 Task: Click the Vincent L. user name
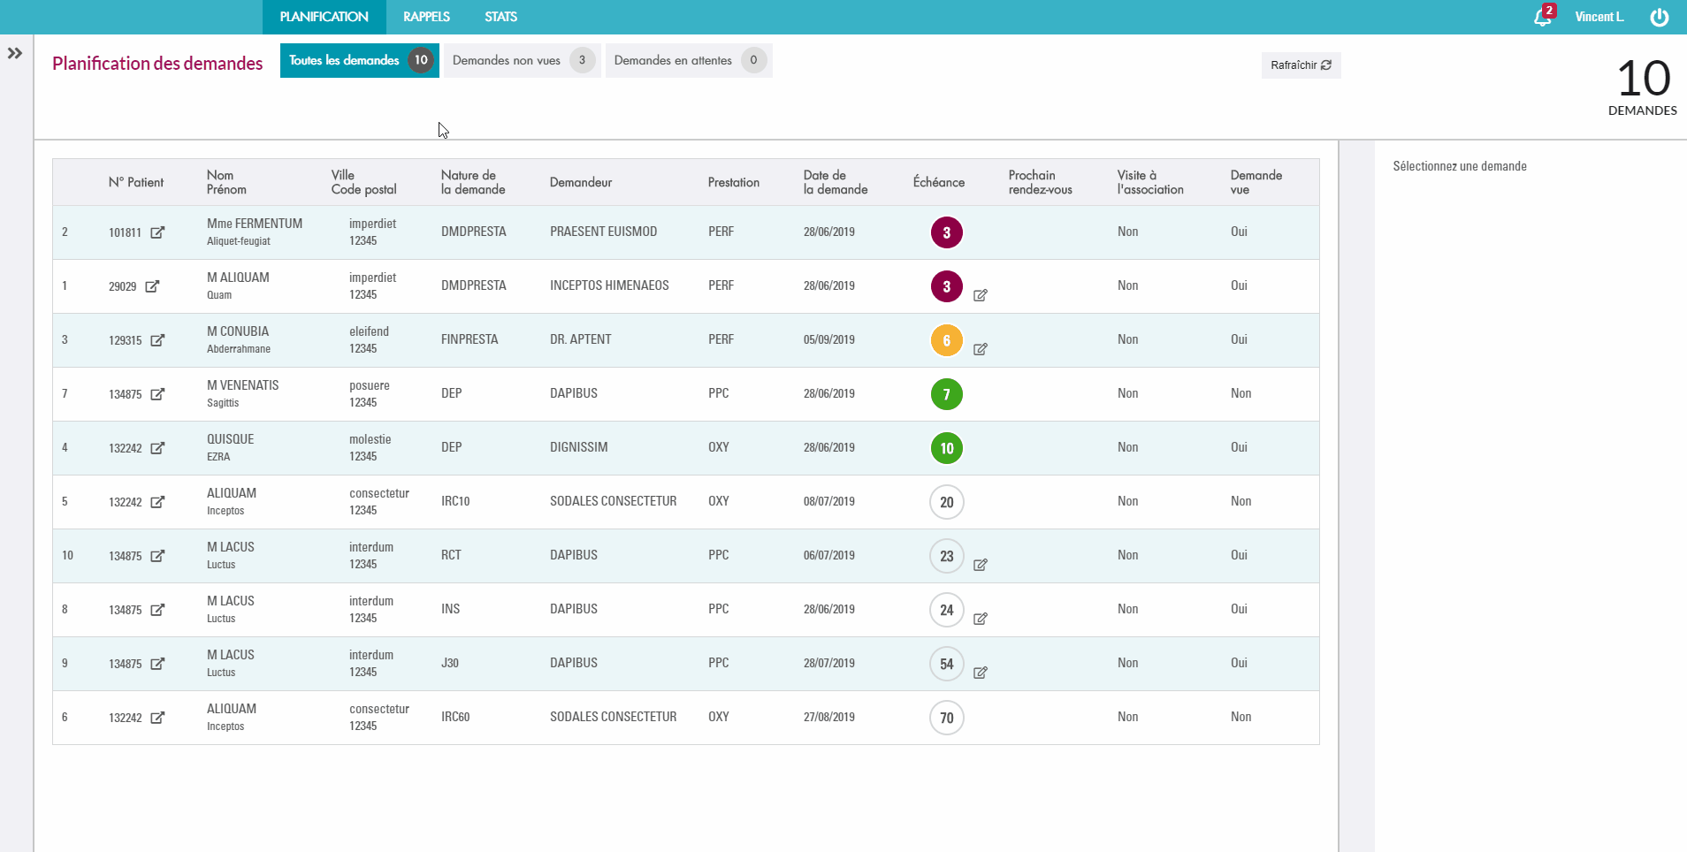pos(1599,17)
